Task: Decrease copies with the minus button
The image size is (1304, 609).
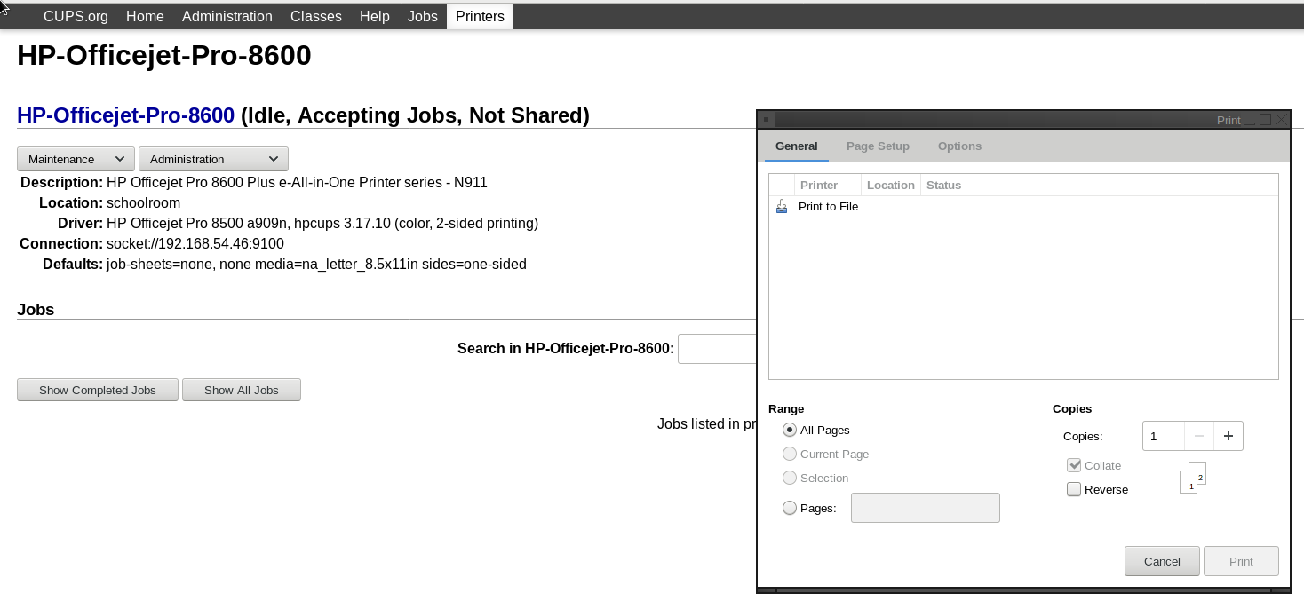Action: tap(1199, 436)
